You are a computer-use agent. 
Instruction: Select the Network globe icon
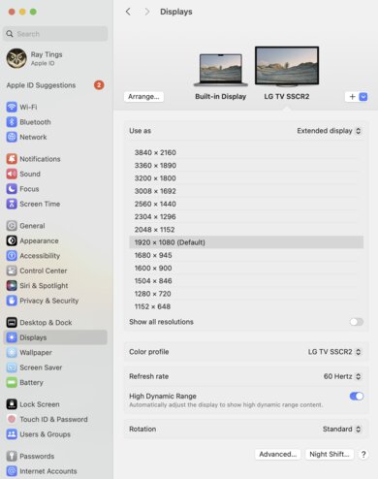click(x=12, y=137)
